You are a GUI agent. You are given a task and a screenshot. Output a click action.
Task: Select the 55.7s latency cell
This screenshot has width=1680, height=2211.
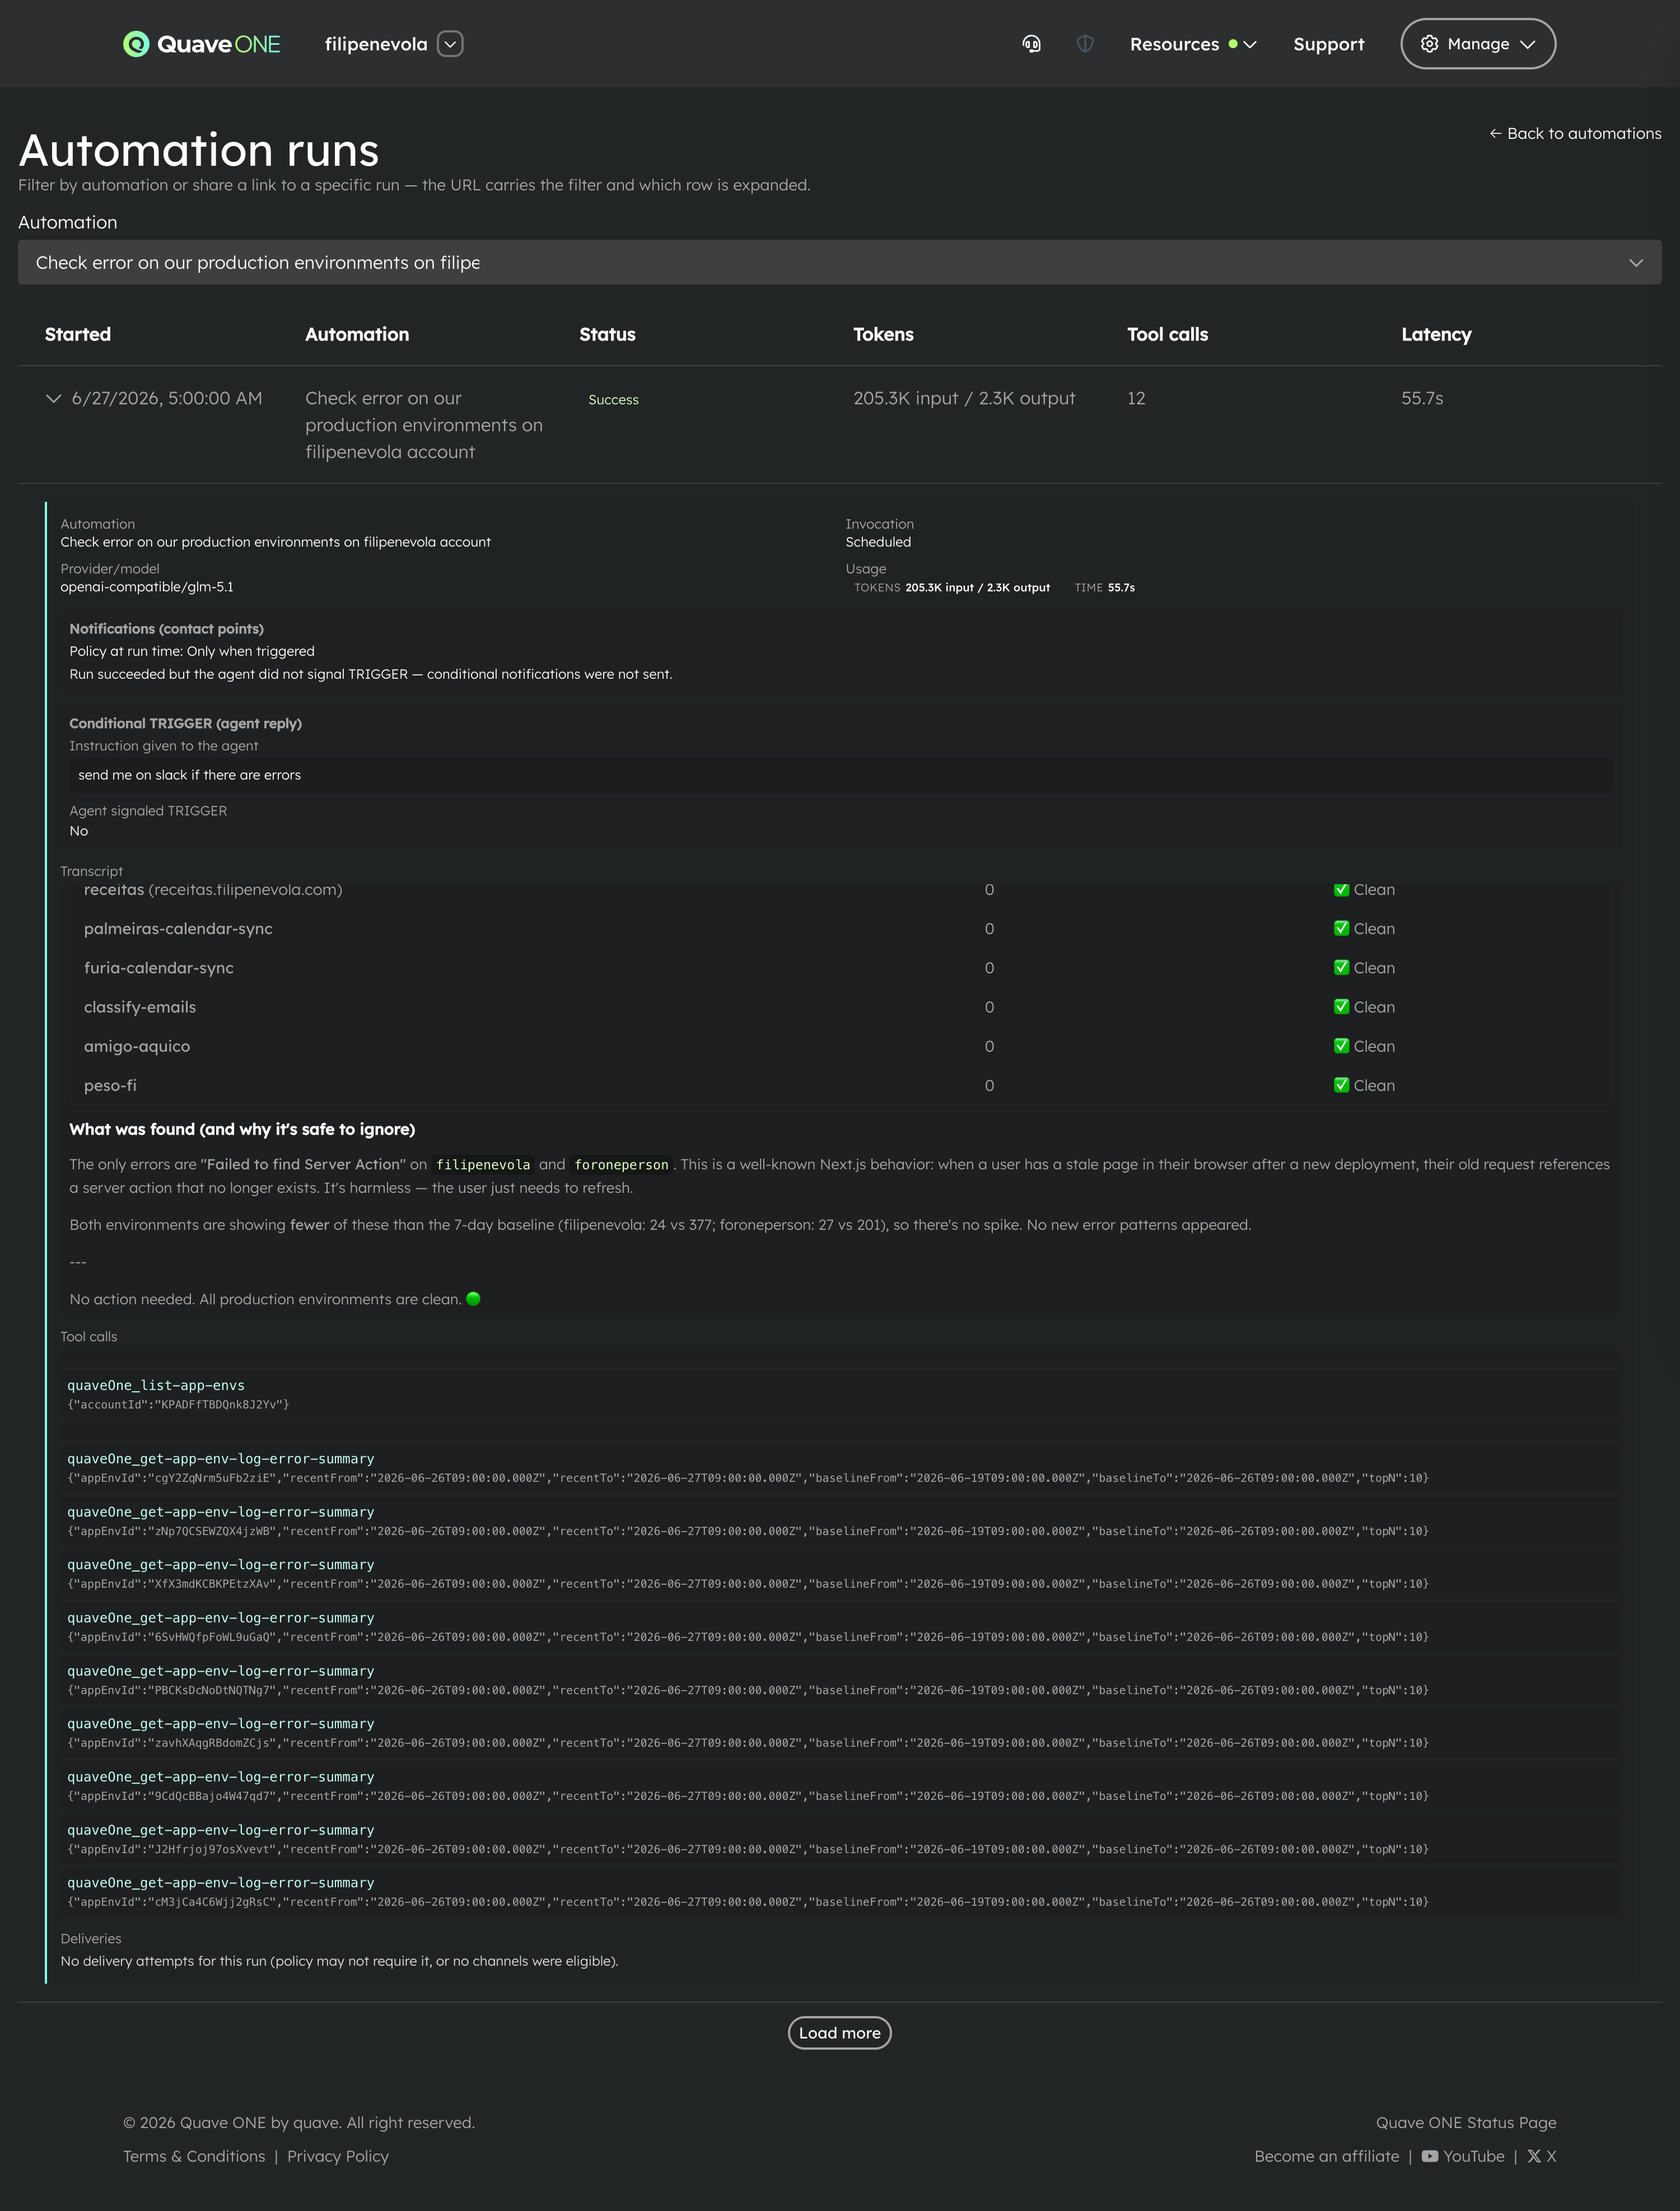point(1422,398)
